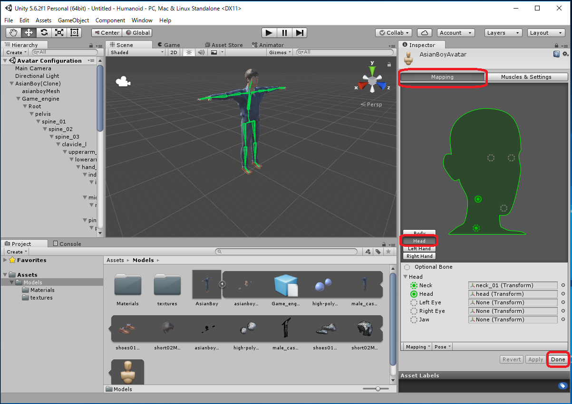The height and width of the screenshot is (404, 572).
Task: Select the Rect Transform tool
Action: pos(74,33)
